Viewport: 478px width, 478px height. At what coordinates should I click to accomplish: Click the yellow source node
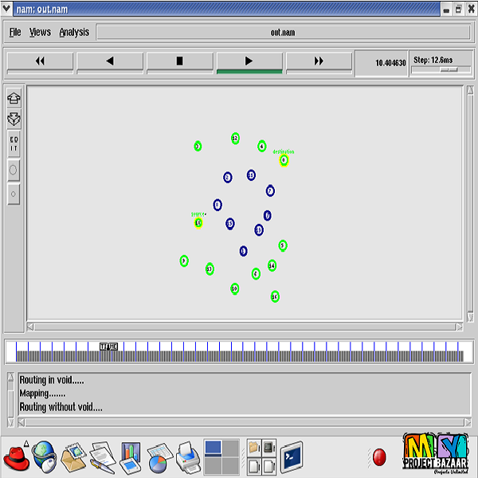pos(198,222)
